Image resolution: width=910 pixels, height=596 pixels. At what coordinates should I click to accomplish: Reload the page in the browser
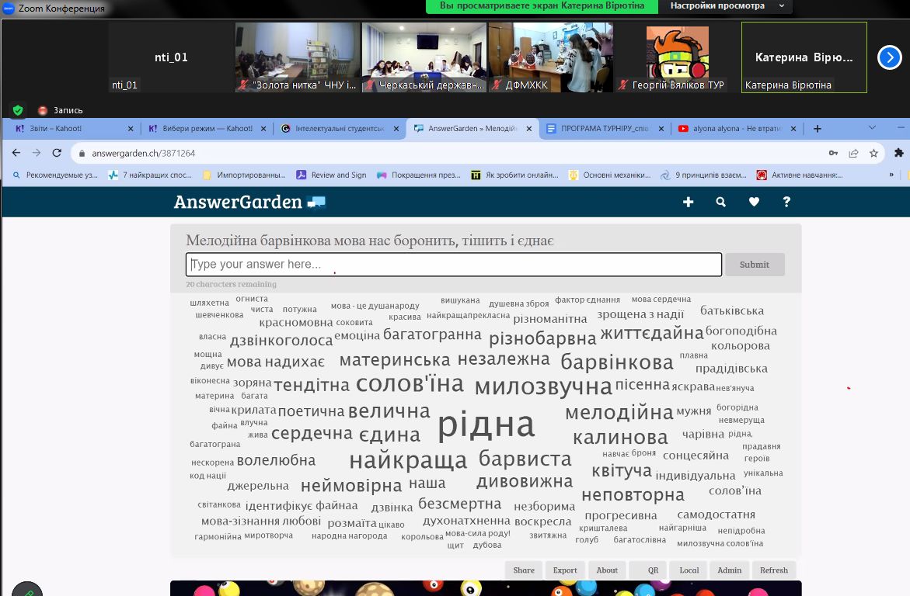[x=58, y=153]
